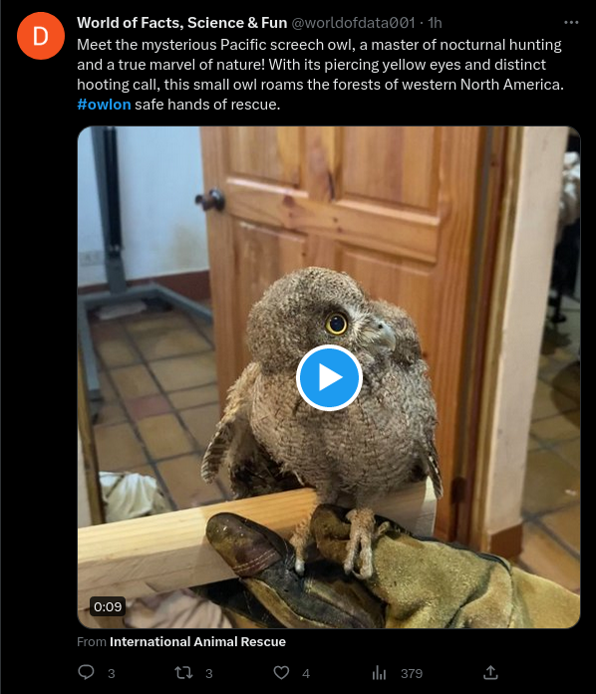Like the post with the heart icon
The height and width of the screenshot is (694, 596).
point(281,673)
